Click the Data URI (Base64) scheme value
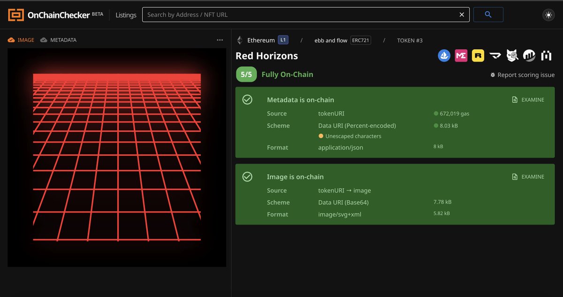 click(x=343, y=202)
